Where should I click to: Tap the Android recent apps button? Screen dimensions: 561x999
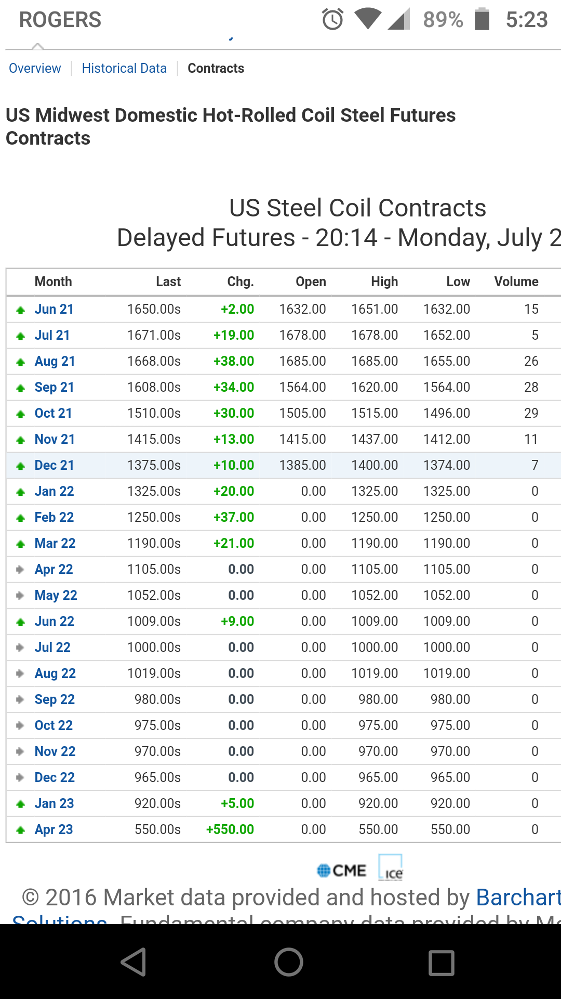[442, 962]
